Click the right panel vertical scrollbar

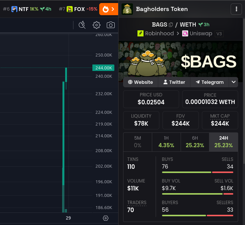pyautogui.click(x=244, y=91)
